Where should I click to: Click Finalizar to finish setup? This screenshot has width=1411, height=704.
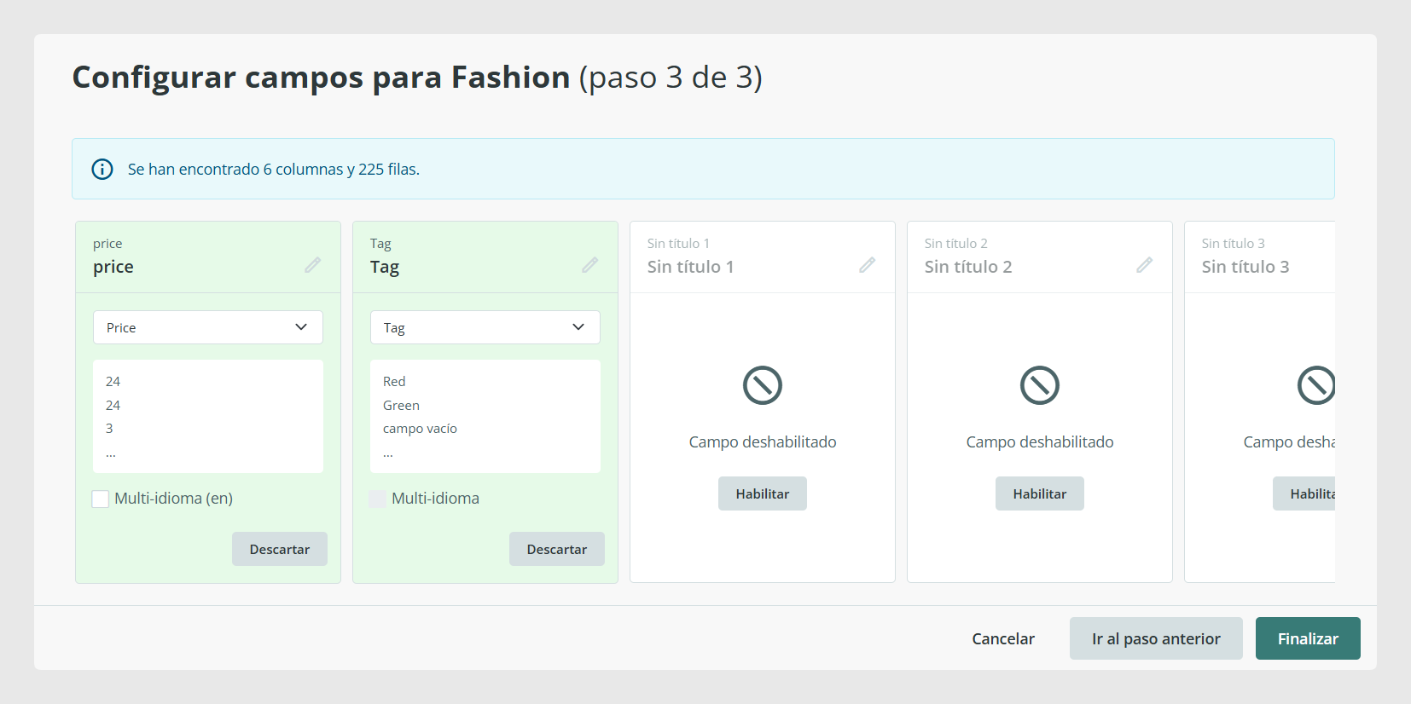[1308, 638]
